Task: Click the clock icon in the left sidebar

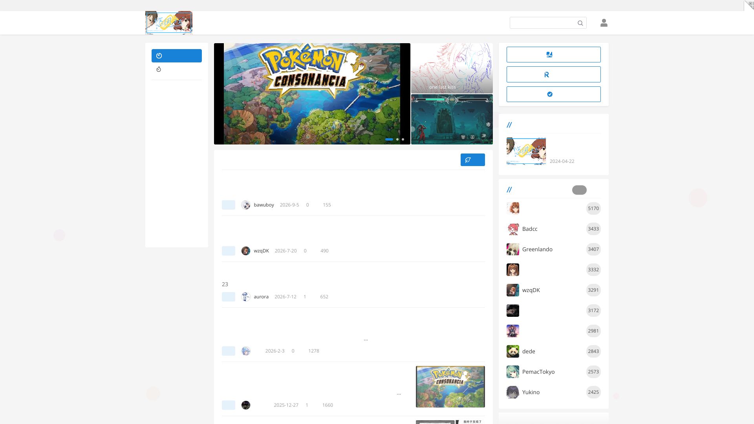Action: 159,56
